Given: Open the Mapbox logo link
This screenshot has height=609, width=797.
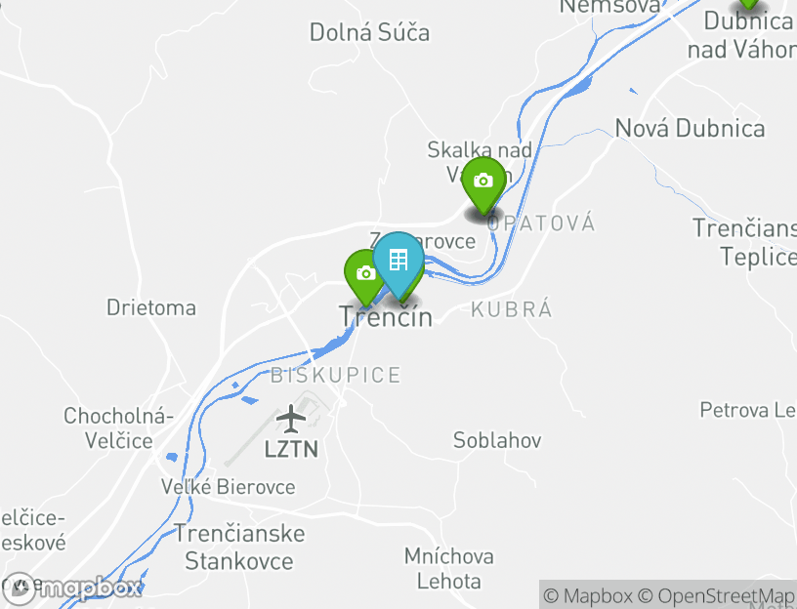Looking at the screenshot, I should point(71,589).
